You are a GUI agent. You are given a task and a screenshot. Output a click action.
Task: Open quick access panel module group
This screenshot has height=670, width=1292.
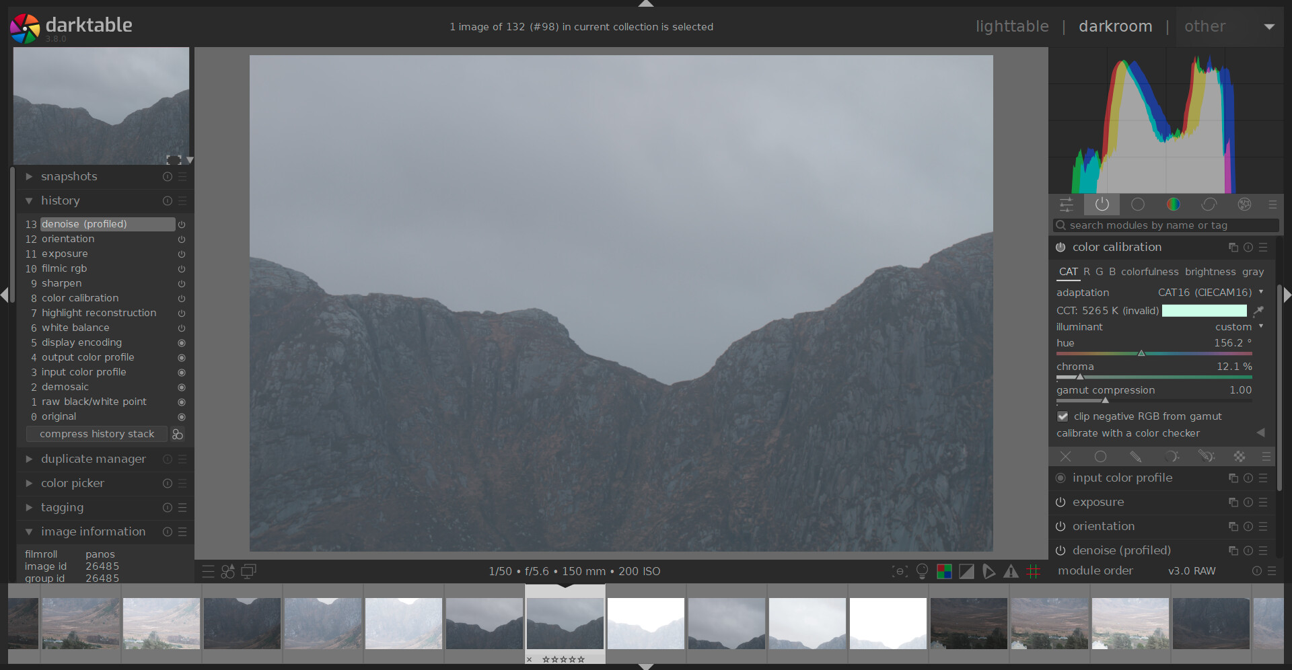(x=1067, y=204)
